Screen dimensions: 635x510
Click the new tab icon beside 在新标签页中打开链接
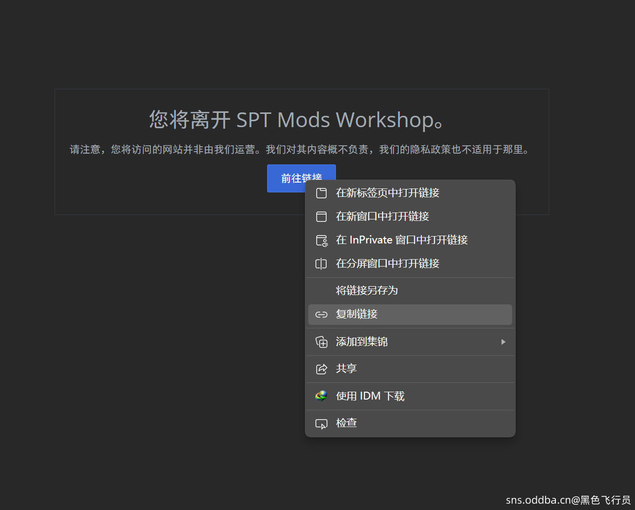pyautogui.click(x=321, y=193)
